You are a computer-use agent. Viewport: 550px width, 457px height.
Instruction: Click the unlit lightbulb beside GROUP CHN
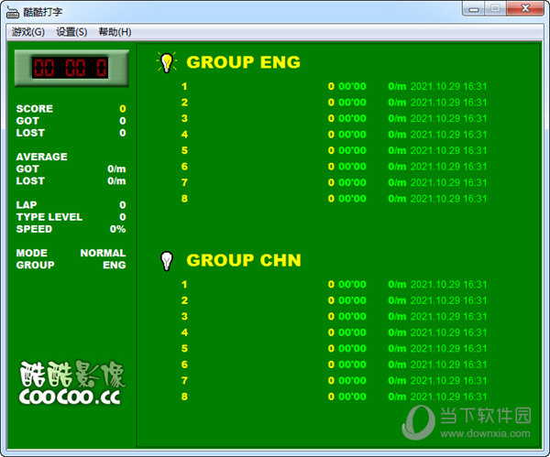166,260
